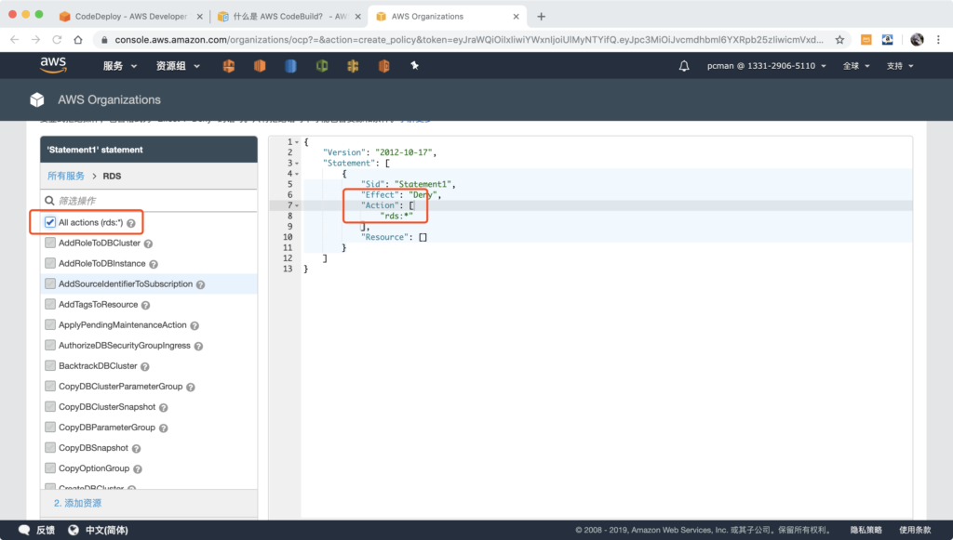This screenshot has height=540, width=953.
Task: Open the first orange service shortcut icon
Action: pyautogui.click(x=229, y=66)
